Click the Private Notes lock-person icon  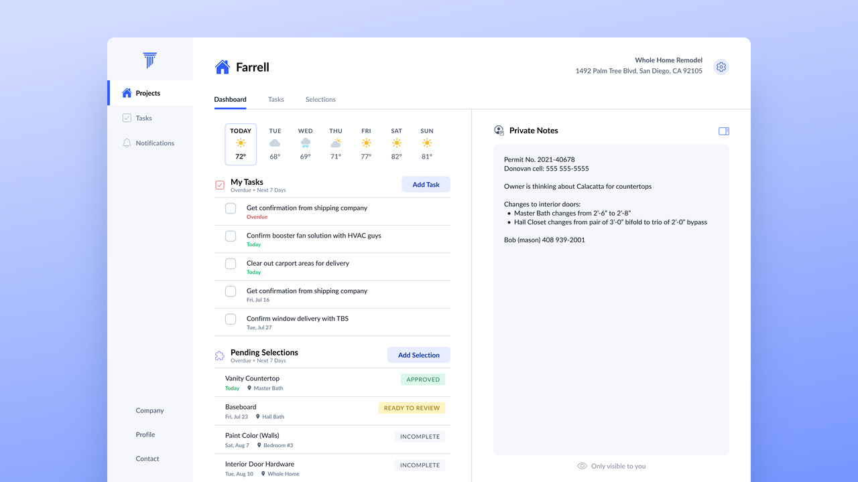(x=499, y=131)
